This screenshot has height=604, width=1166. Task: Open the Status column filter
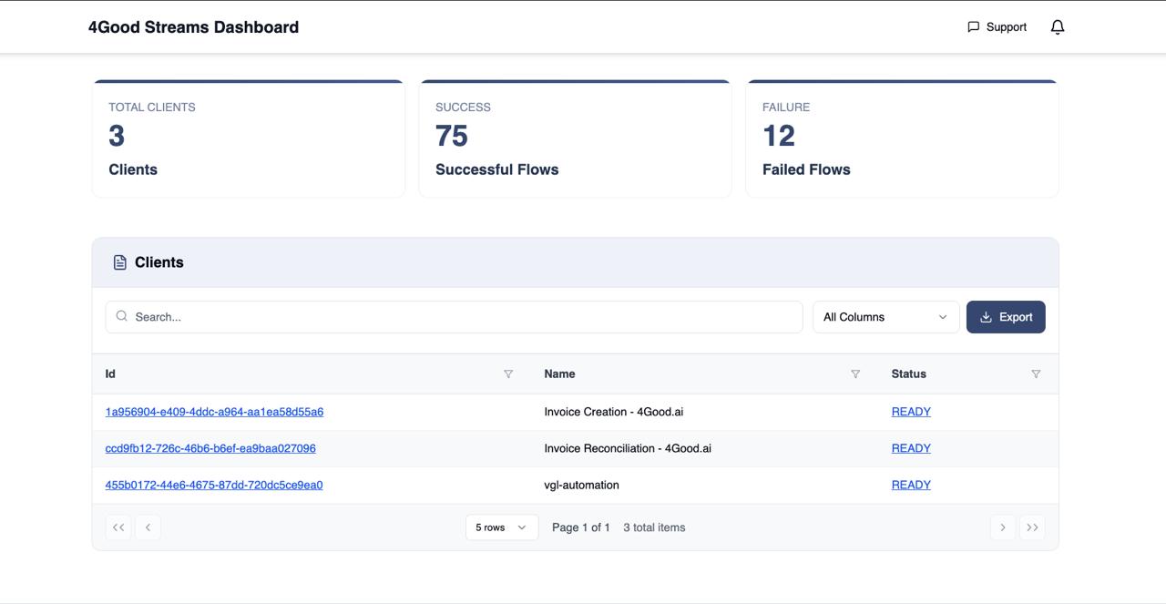(1036, 374)
